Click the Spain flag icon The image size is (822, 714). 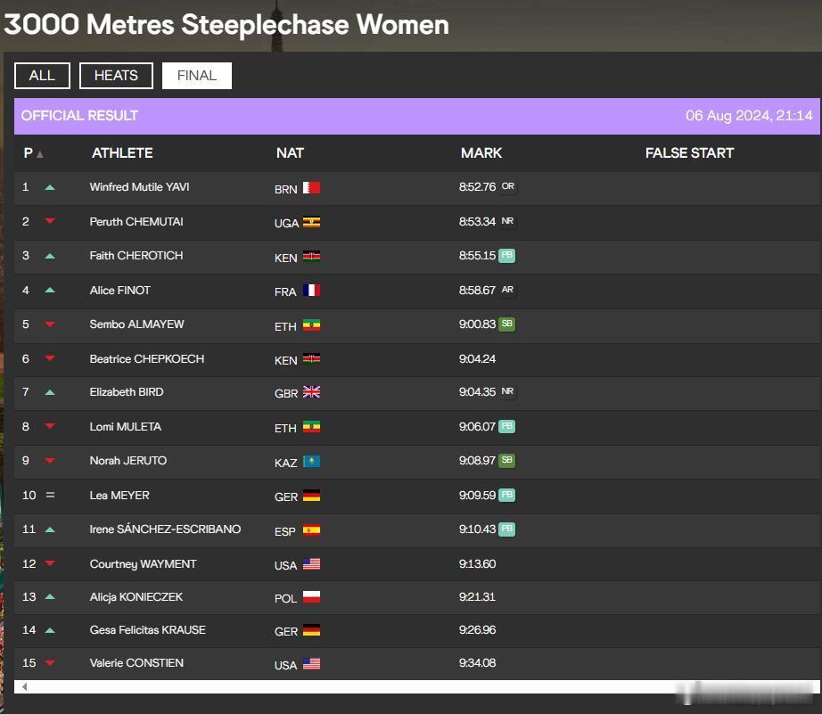click(x=311, y=530)
